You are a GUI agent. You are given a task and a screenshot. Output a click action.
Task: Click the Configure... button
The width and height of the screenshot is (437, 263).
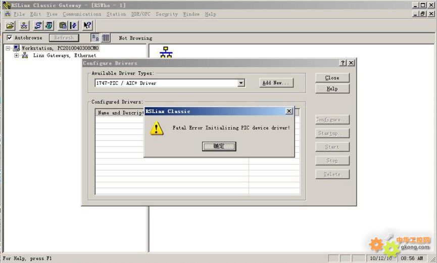pyautogui.click(x=332, y=120)
